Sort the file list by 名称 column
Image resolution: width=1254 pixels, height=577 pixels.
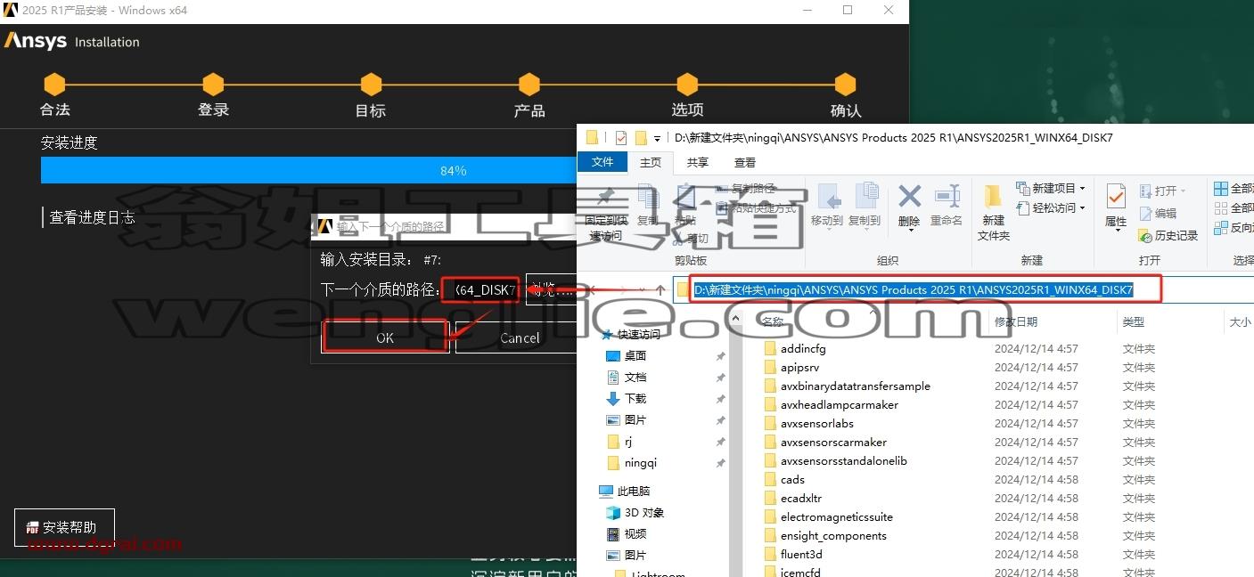pos(773,322)
